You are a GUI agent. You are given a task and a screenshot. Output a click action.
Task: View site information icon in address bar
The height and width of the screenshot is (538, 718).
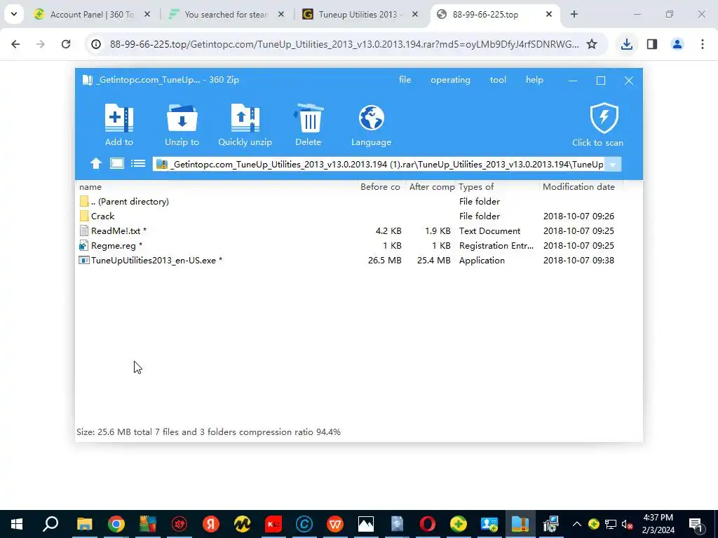pyautogui.click(x=95, y=44)
